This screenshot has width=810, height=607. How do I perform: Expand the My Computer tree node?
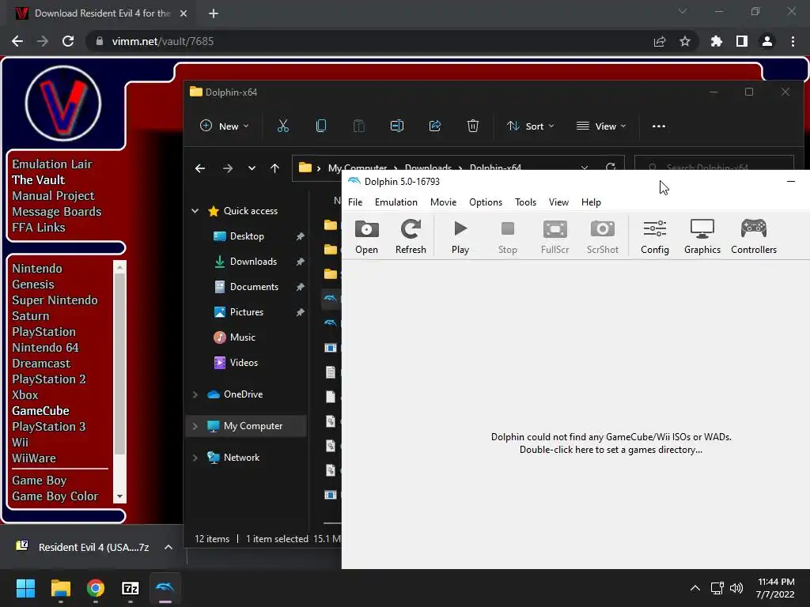(x=195, y=426)
